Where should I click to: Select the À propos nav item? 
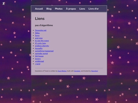[71, 9]
